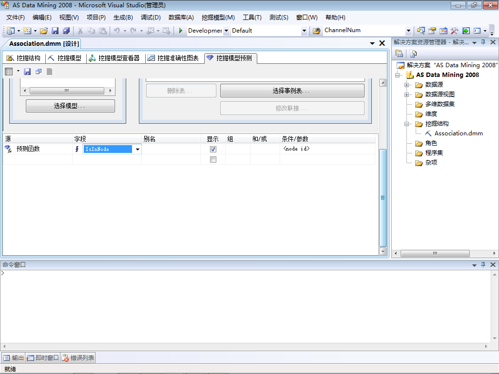The image size is (499, 374).
Task: Click the singleton query icon in prediction toolbar
Action: coord(38,72)
